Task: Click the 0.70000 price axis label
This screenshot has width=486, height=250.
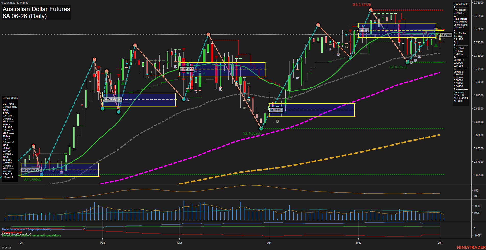Action: [479, 82]
